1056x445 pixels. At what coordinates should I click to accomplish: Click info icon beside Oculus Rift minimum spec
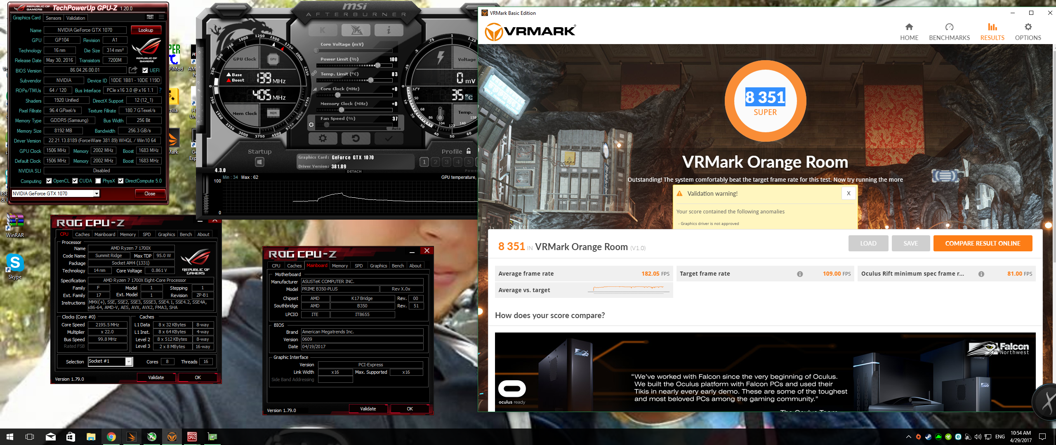[x=981, y=274]
